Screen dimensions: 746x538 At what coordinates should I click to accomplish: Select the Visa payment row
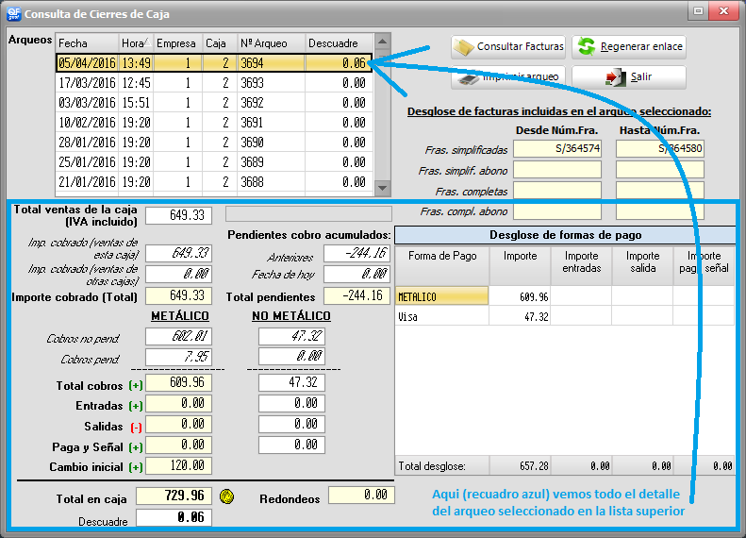click(x=565, y=316)
